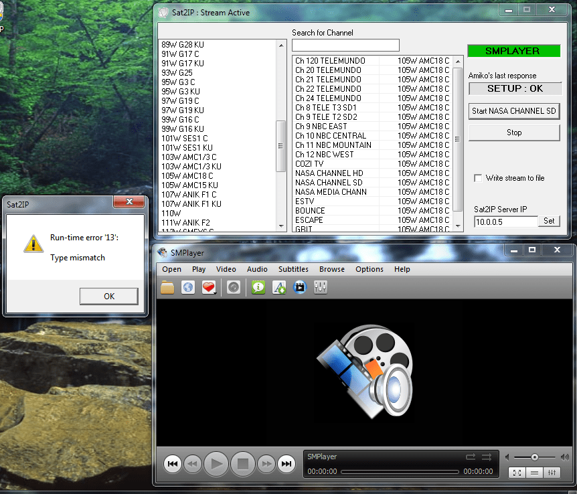Show the playlist with the lines icon
This screenshot has width=577, height=494.
(535, 473)
